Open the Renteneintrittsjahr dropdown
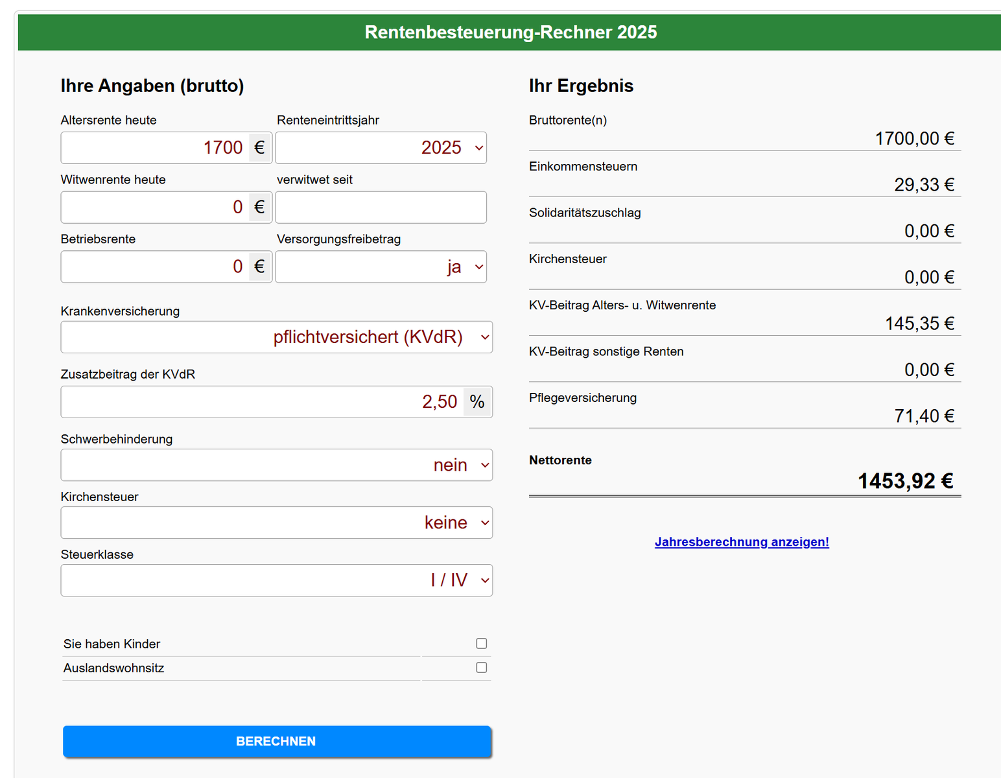This screenshot has width=1001, height=778. click(x=381, y=148)
